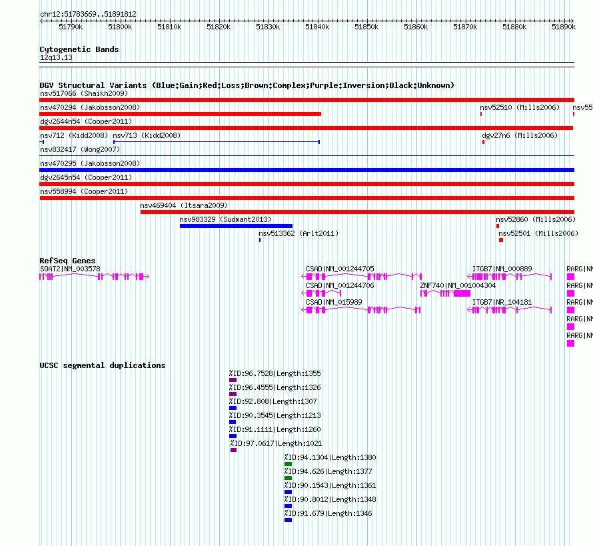Click the RefSeq Genes track title

67,260
